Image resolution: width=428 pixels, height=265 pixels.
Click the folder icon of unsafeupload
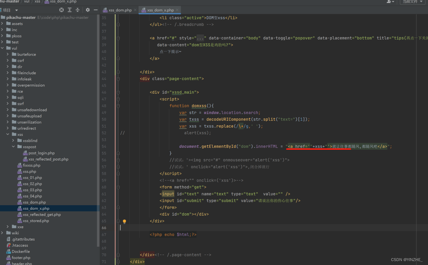(14, 116)
